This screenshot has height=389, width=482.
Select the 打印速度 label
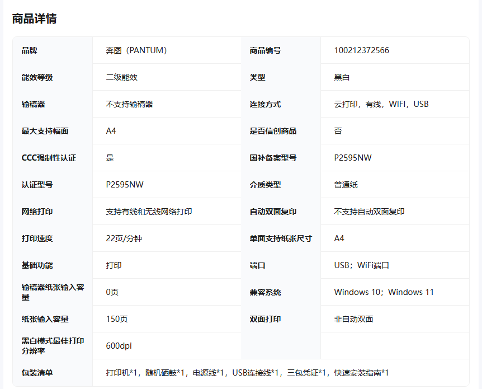[37, 238]
